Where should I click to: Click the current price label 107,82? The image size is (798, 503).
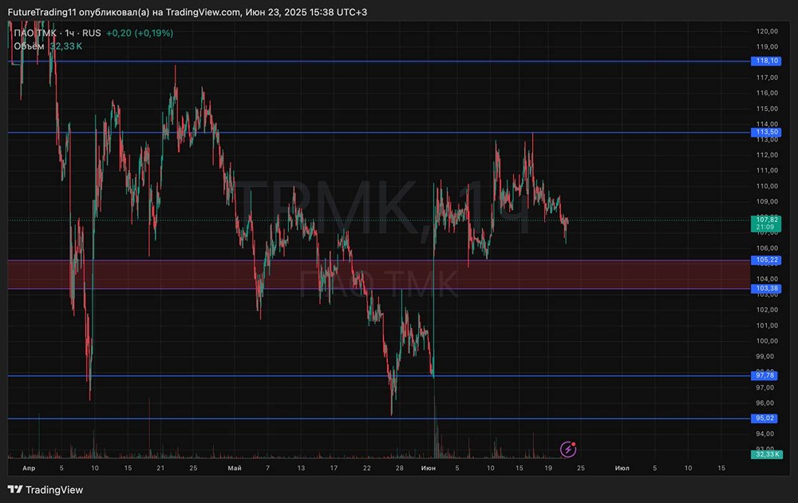[x=766, y=224]
